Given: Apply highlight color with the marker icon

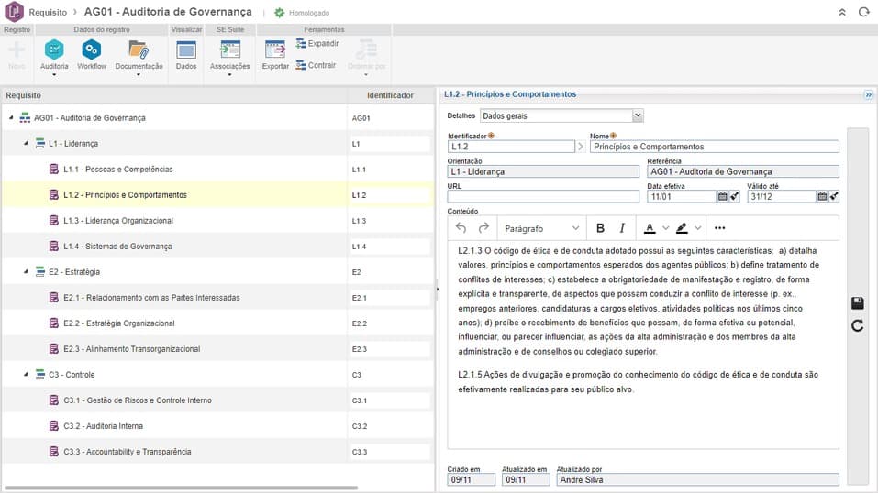Looking at the screenshot, I should pyautogui.click(x=682, y=228).
